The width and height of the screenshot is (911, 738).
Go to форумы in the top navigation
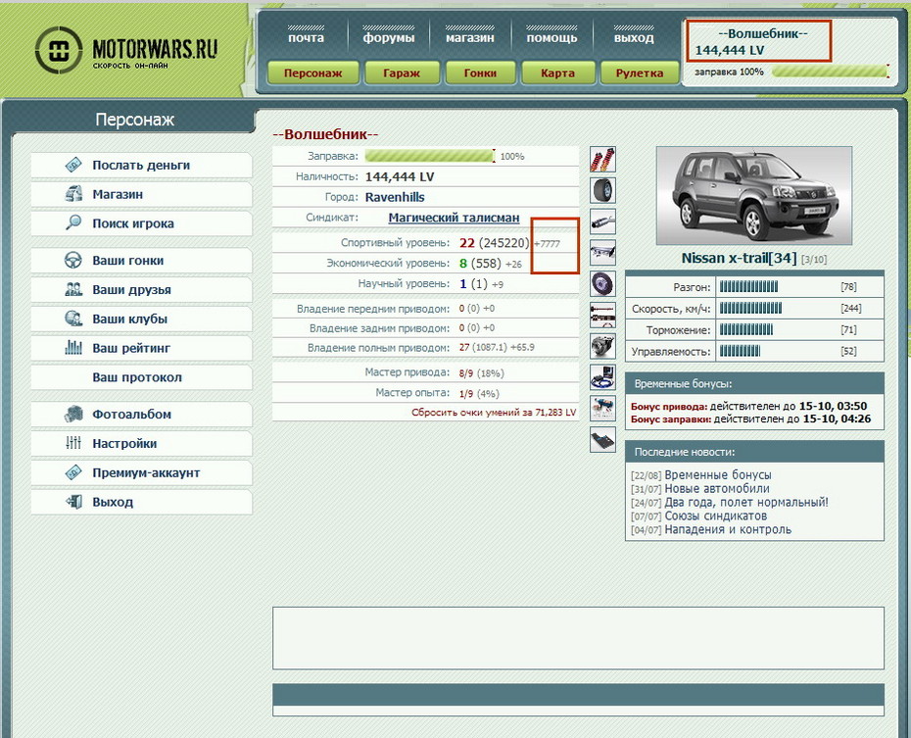pos(389,38)
